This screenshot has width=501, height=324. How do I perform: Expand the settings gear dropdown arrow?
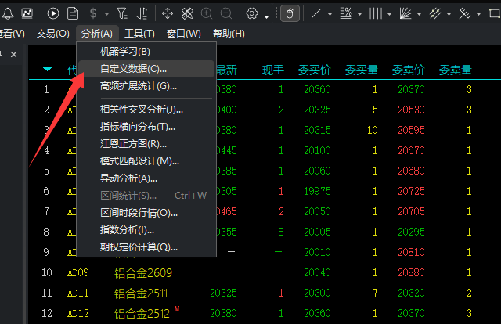(266, 15)
